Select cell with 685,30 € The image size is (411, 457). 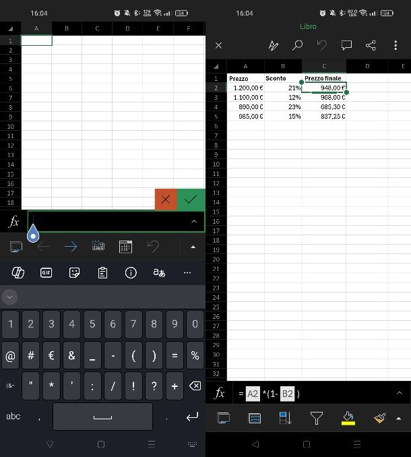coord(324,106)
